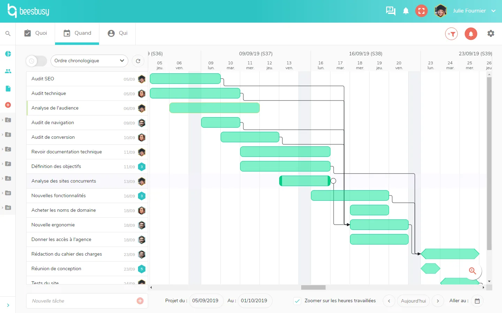The width and height of the screenshot is (502, 313).
Task: Open settings gear icon
Action: pyautogui.click(x=491, y=33)
